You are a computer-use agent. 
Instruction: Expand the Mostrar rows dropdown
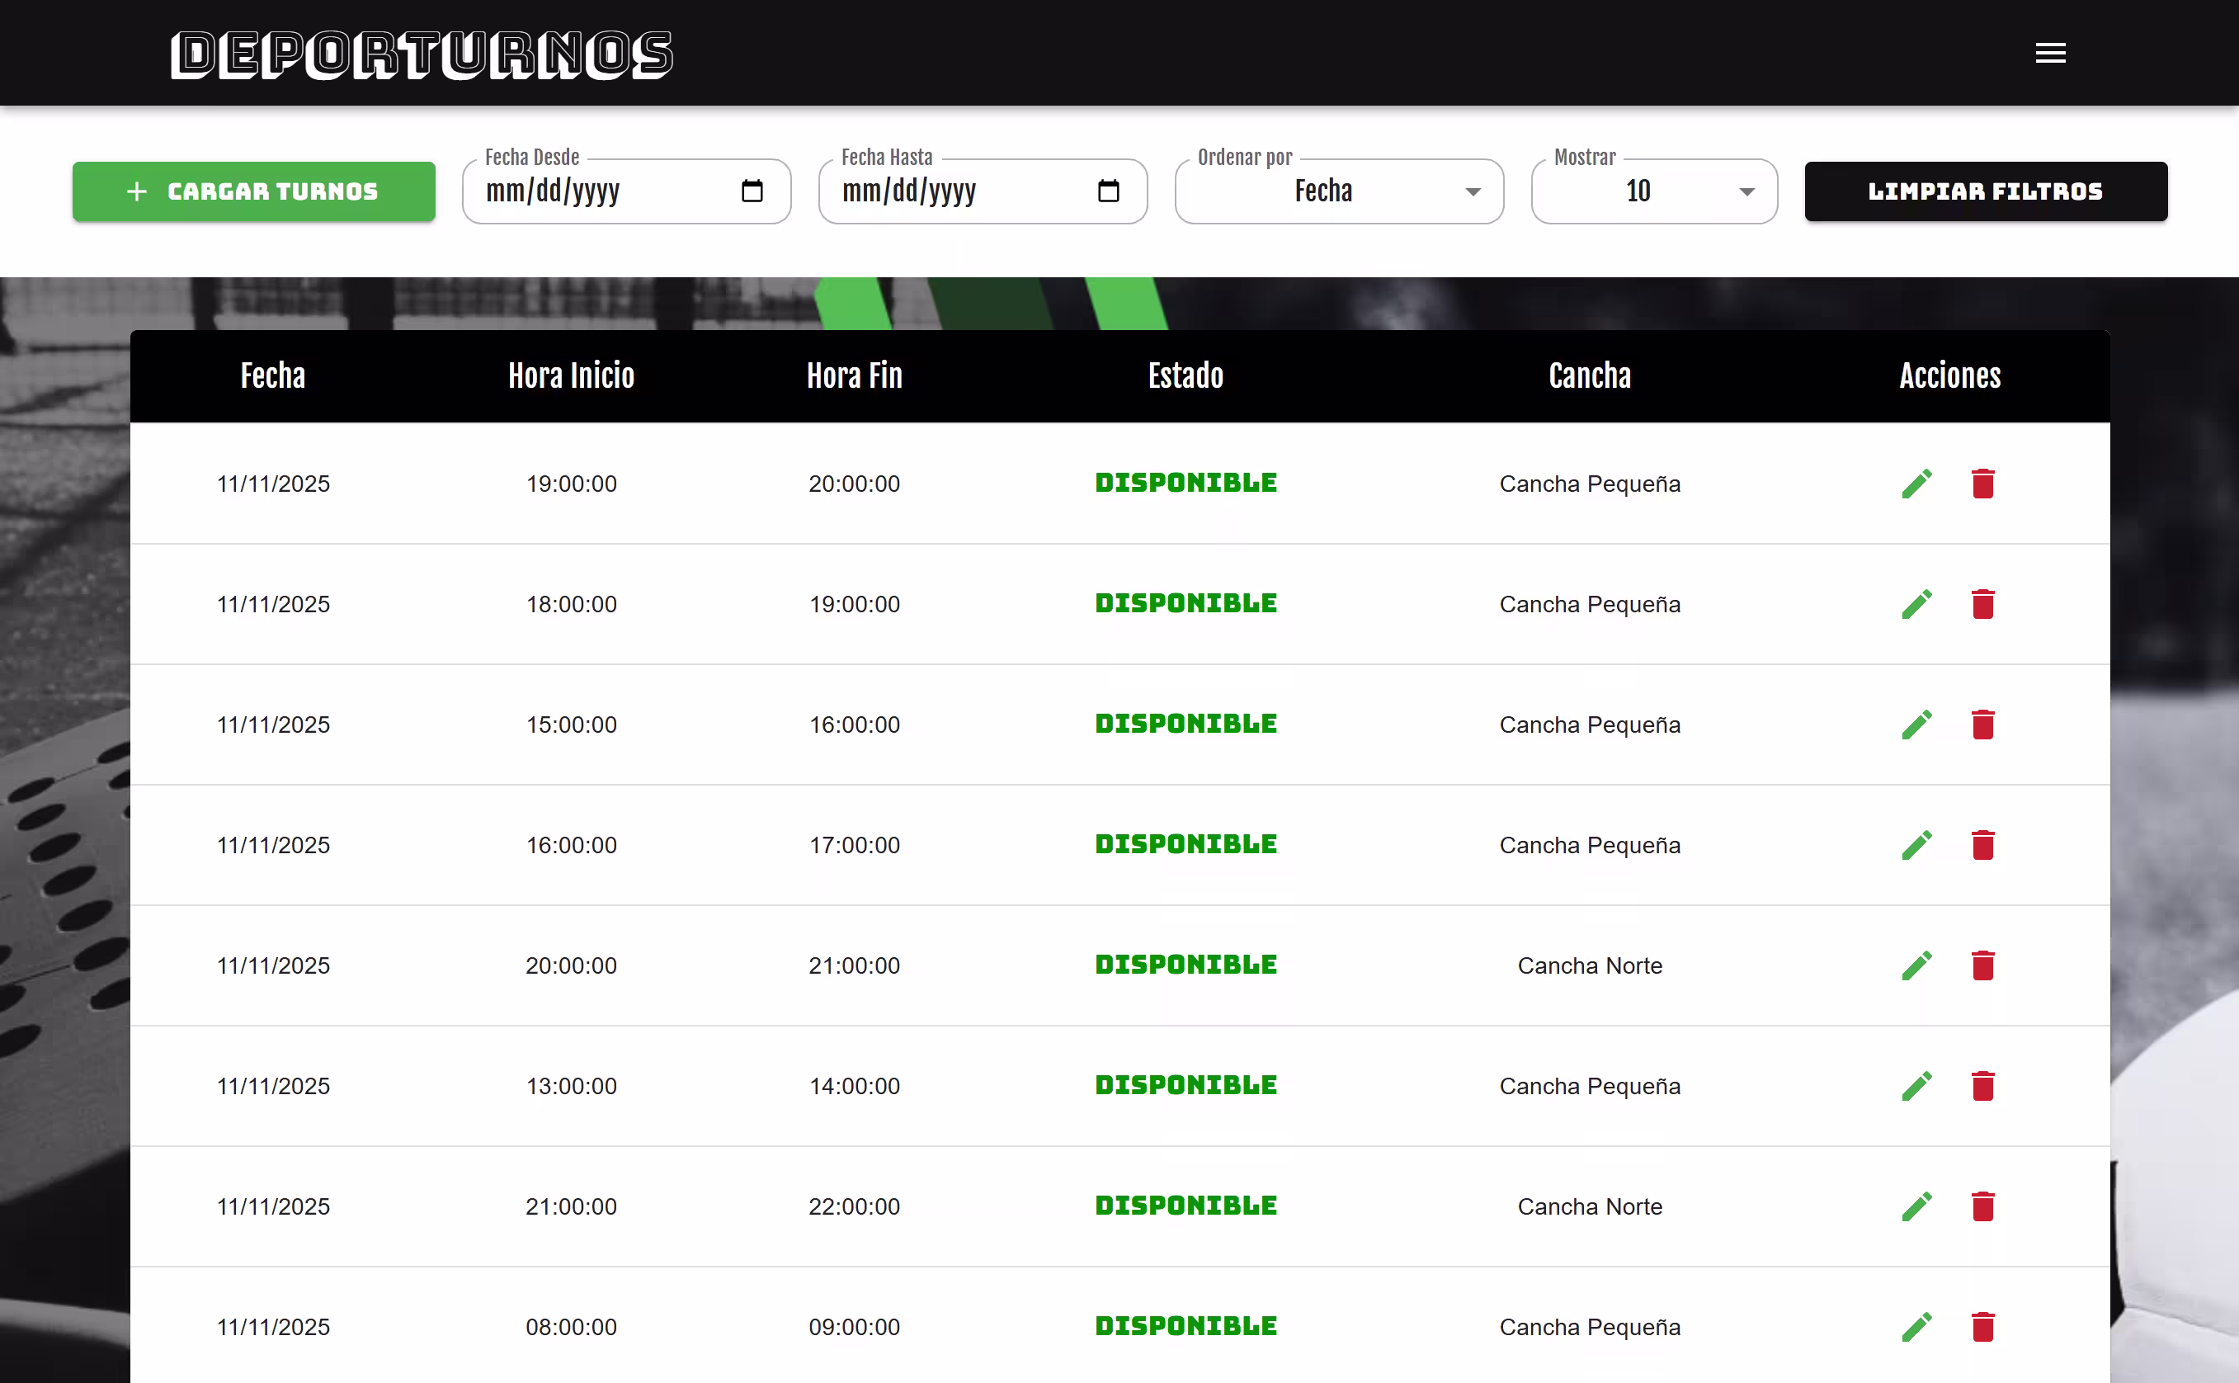(1653, 191)
